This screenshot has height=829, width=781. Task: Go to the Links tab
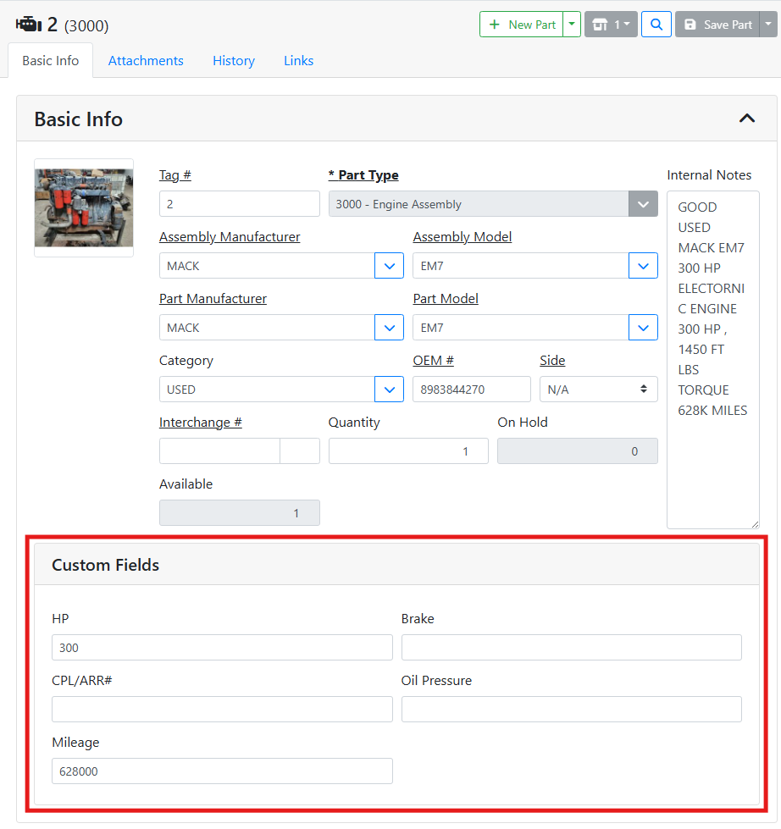pos(298,61)
